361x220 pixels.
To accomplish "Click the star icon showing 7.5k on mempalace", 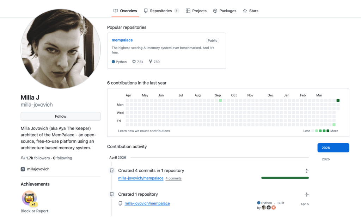I will pyautogui.click(x=133, y=62).
